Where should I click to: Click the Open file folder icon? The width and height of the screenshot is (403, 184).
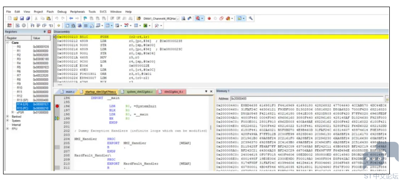[x=16, y=18]
